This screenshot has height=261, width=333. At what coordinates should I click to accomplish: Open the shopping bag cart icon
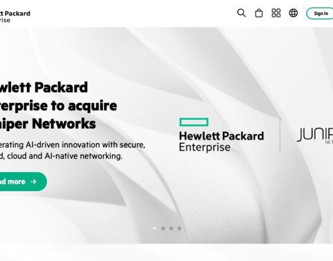pyautogui.click(x=259, y=13)
